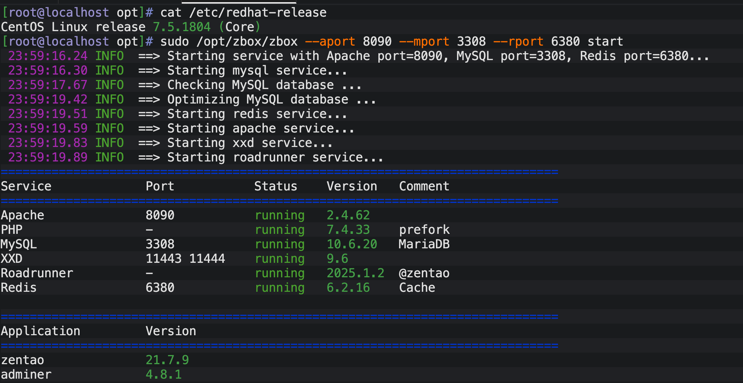The height and width of the screenshot is (383, 743).
Task: Click the 'adminer' application name
Action: coord(26,375)
